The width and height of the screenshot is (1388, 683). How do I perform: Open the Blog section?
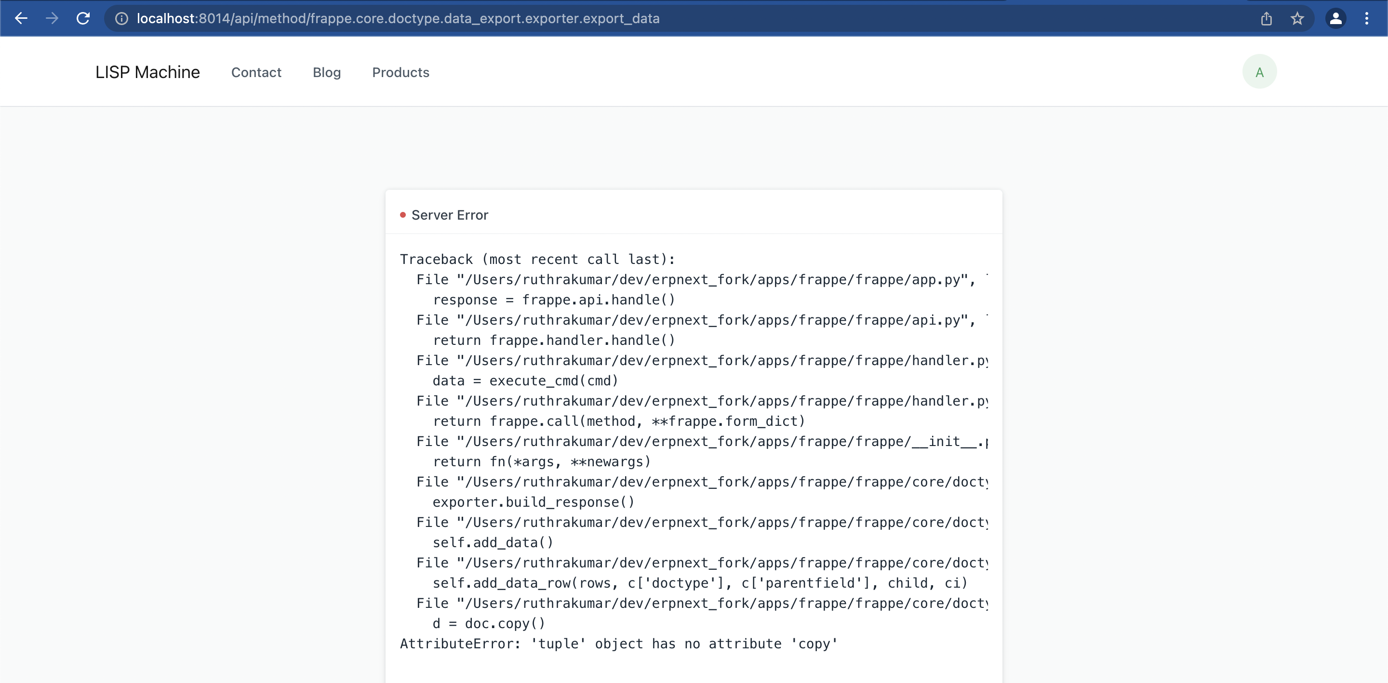pyautogui.click(x=327, y=73)
